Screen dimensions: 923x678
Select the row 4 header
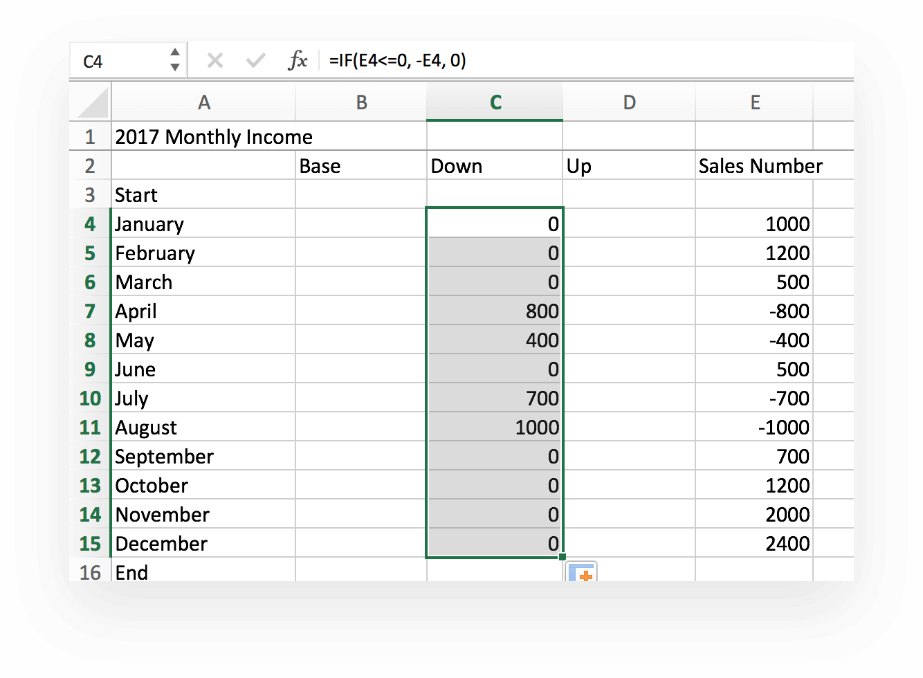point(91,223)
